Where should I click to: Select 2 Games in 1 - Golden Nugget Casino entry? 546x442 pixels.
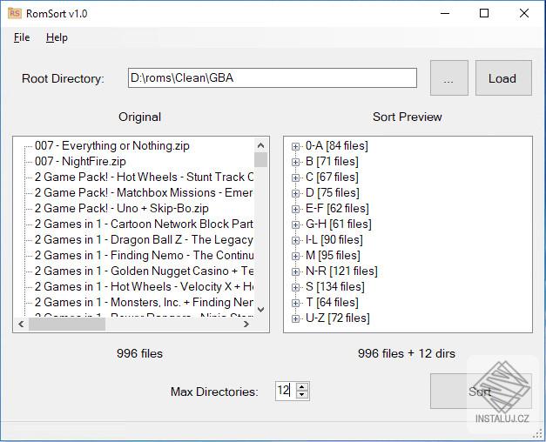[144, 271]
